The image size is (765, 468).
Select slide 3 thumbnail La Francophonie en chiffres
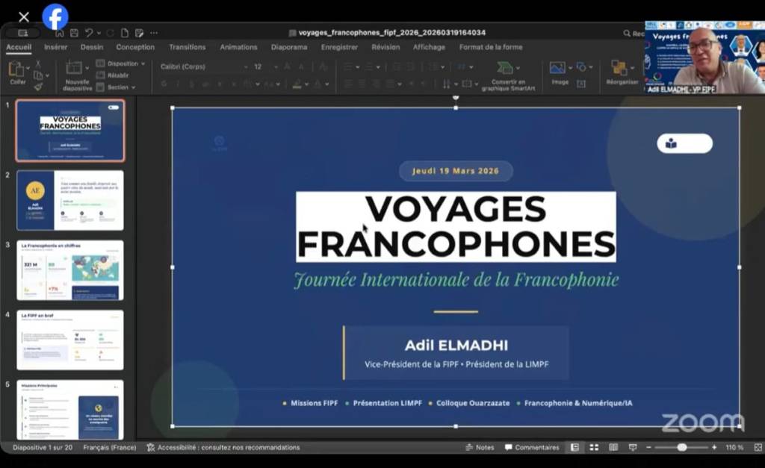(x=70, y=270)
